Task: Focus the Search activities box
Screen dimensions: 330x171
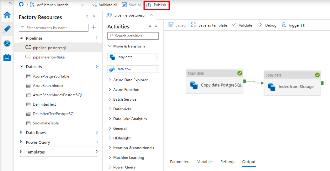Action: [x=133, y=36]
